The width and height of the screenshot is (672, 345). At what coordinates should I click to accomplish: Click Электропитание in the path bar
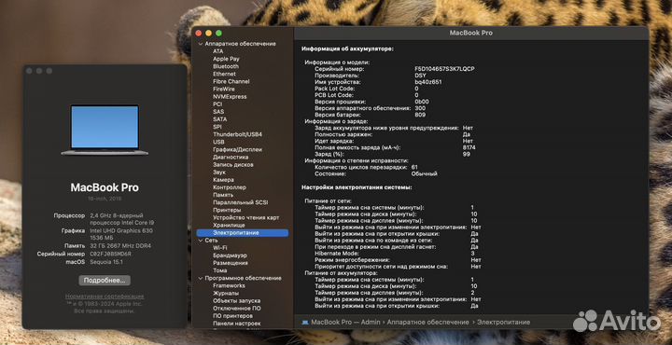click(504, 322)
